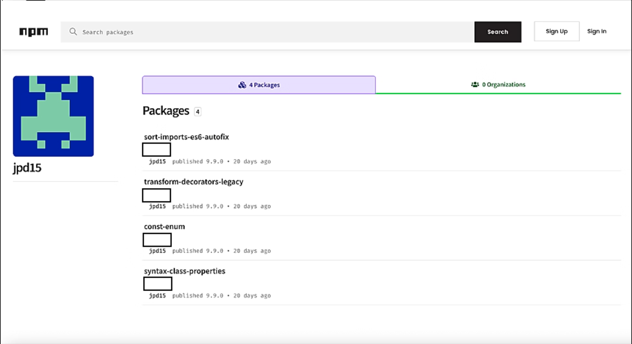Open the const-enum package link
This screenshot has width=632, height=344.
pos(164,226)
